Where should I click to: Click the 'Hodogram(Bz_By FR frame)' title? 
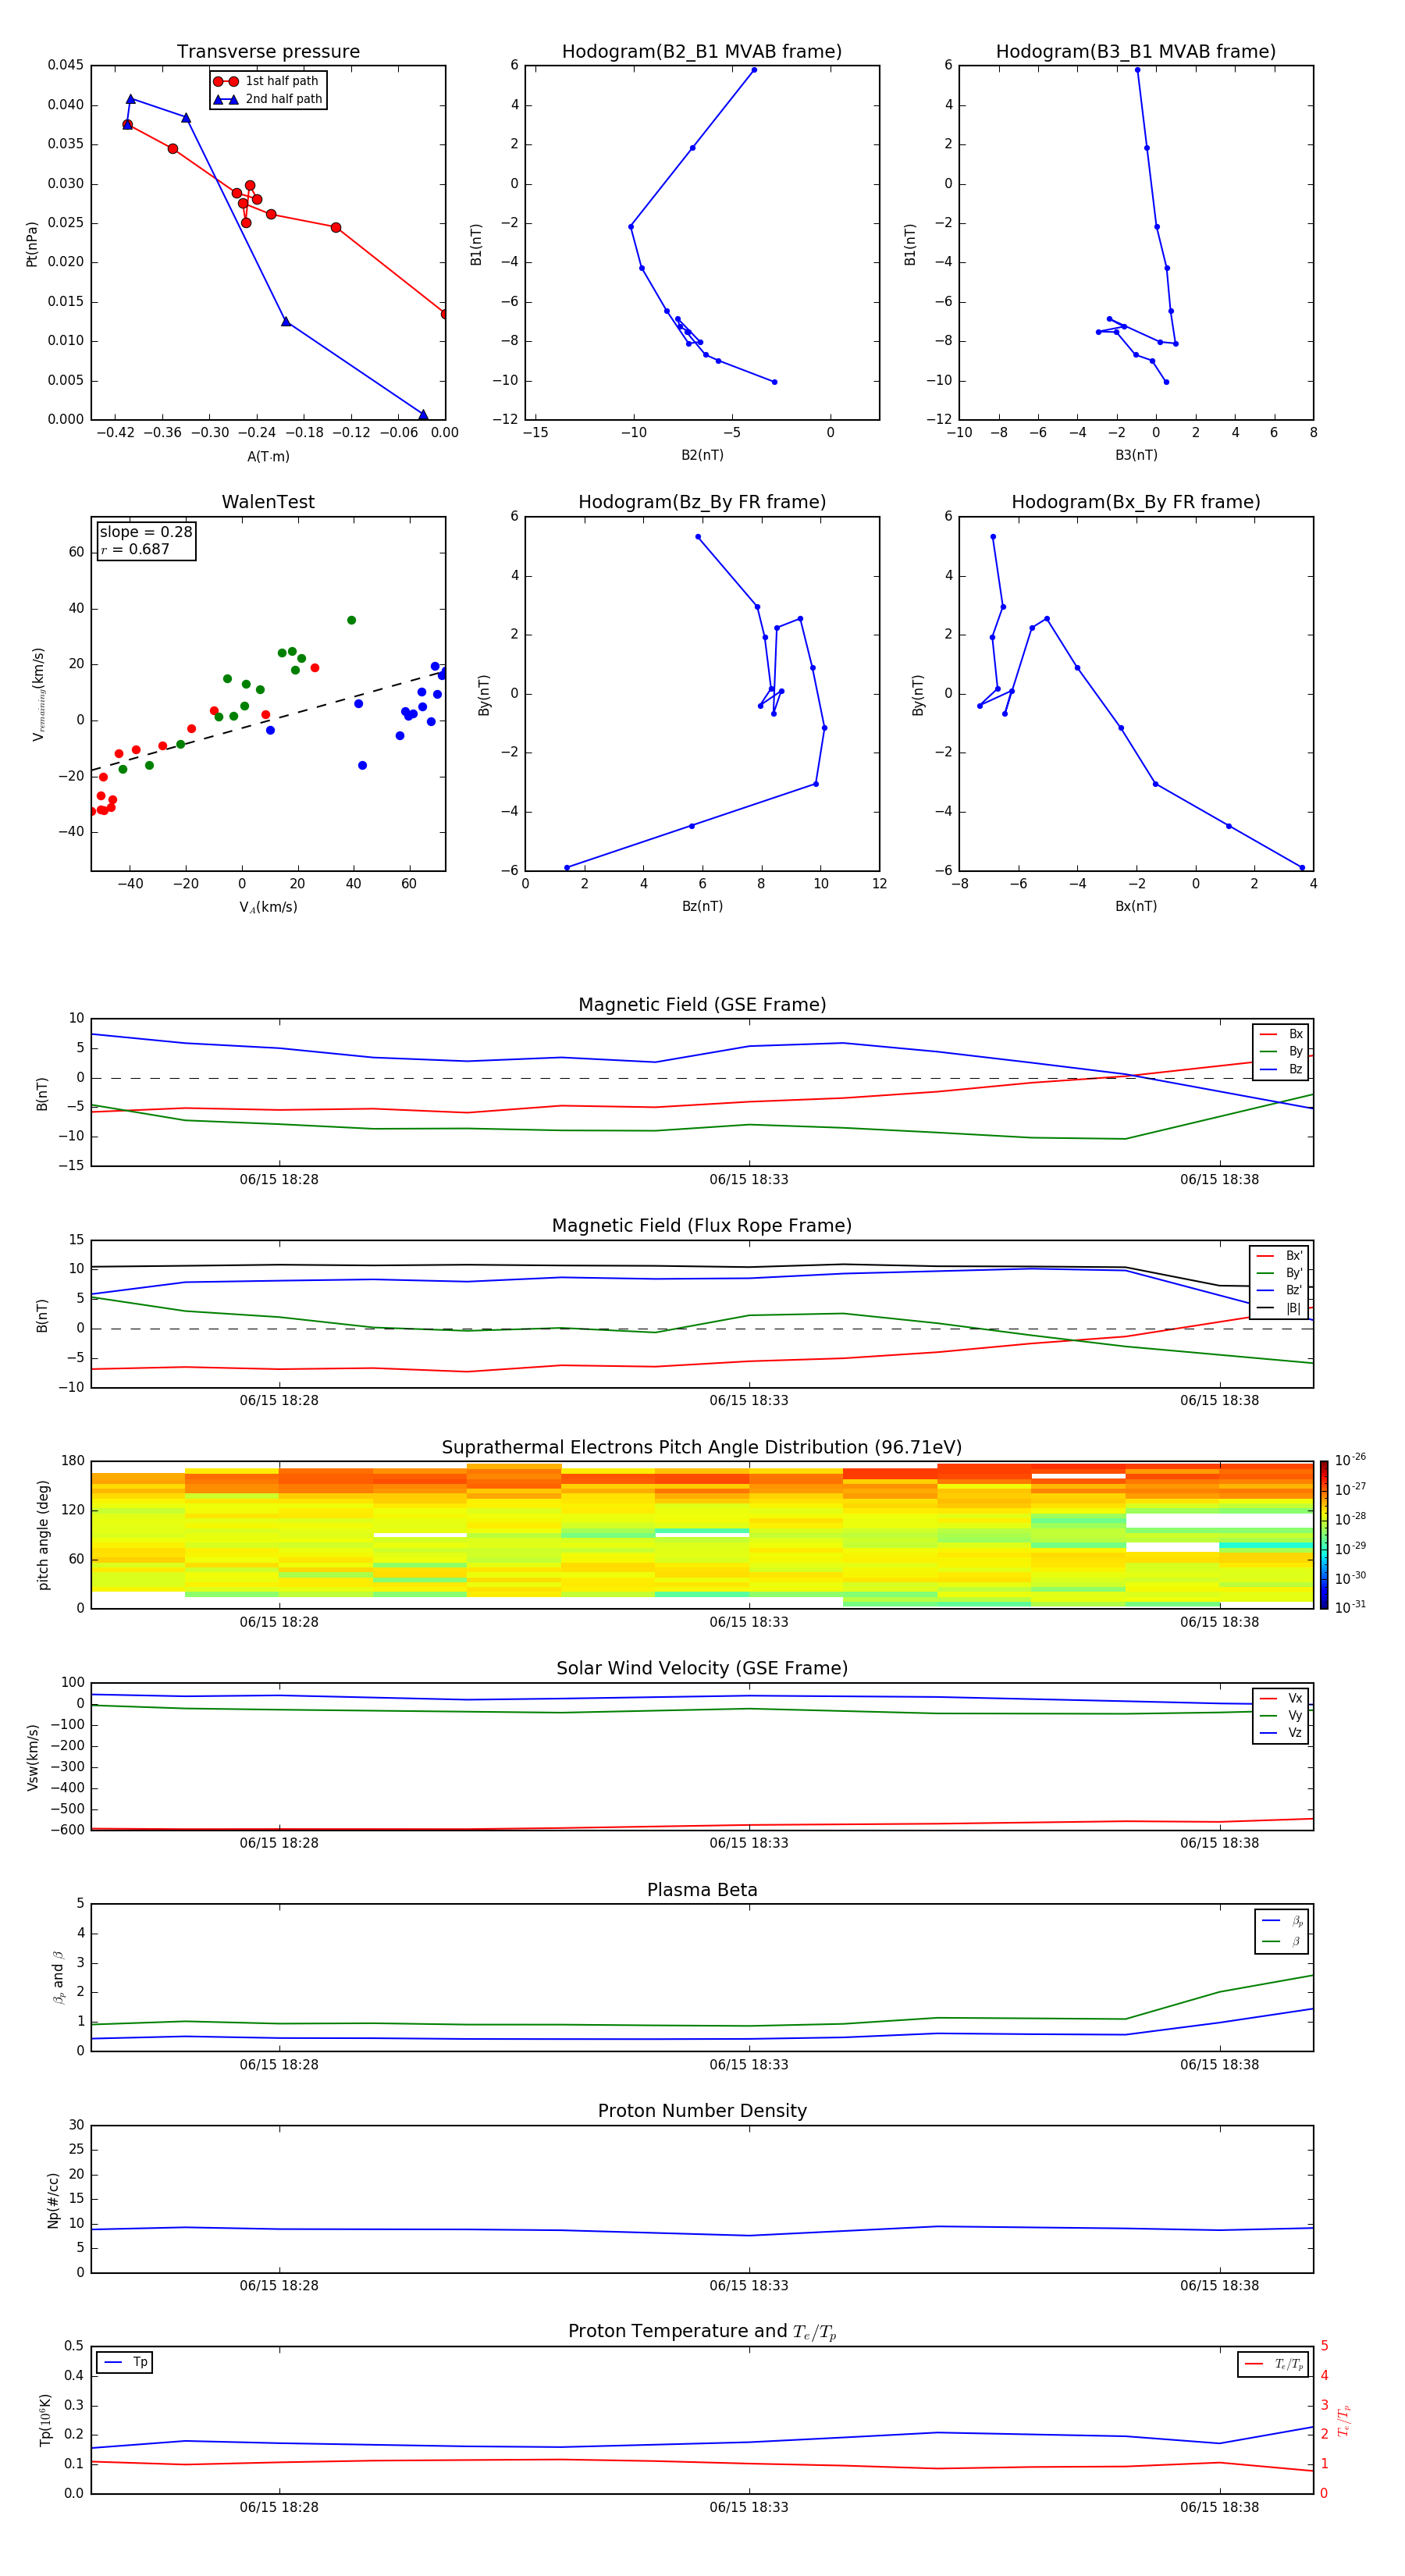(x=702, y=502)
